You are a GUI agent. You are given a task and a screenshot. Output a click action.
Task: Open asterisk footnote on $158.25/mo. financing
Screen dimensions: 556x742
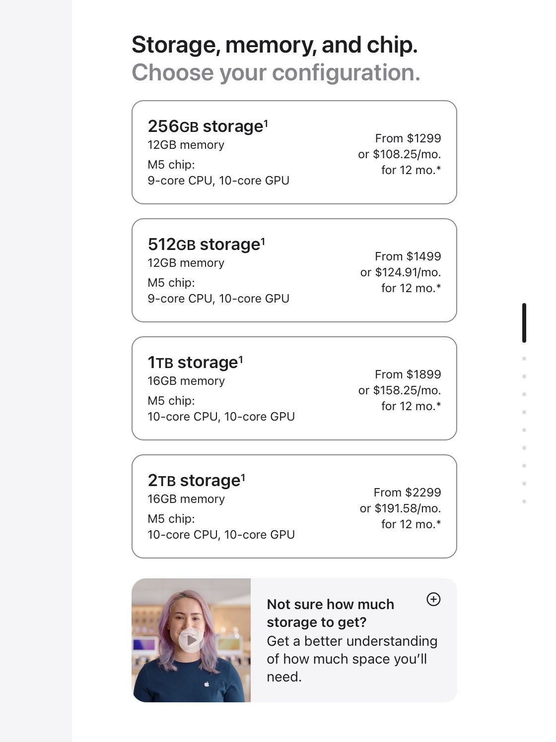pyautogui.click(x=439, y=406)
